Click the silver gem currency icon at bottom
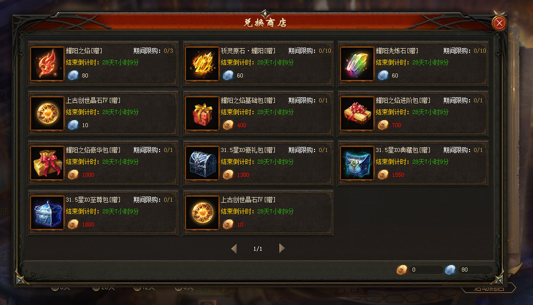 (450, 270)
